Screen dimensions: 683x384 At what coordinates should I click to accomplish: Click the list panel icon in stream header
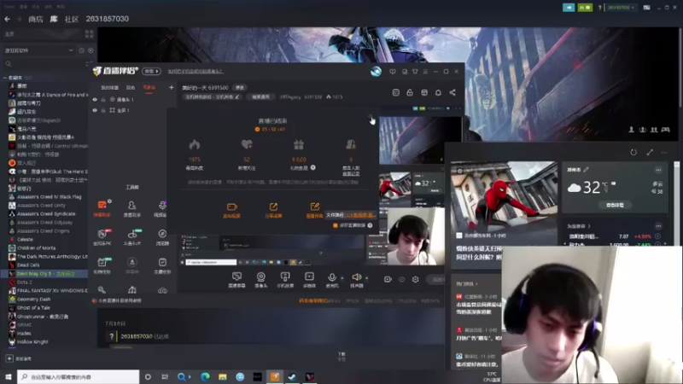(396, 92)
